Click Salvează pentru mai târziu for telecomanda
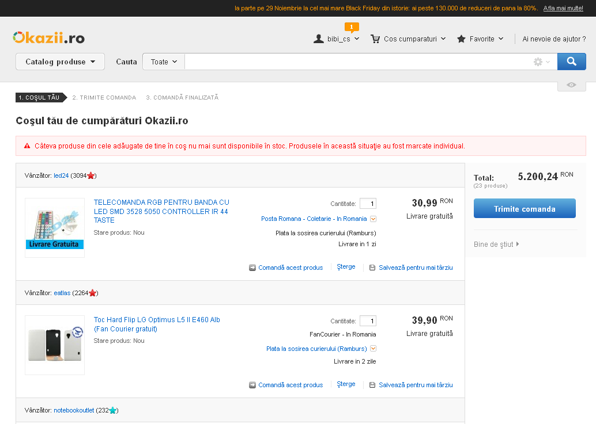 [x=416, y=268]
